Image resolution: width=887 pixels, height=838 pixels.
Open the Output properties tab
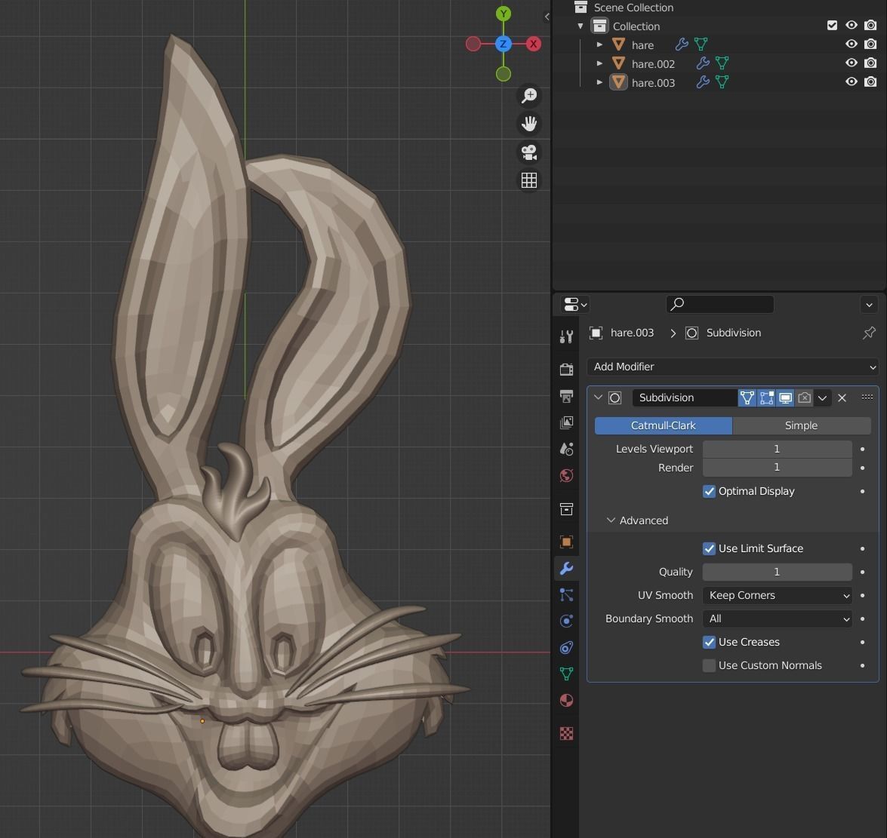tap(566, 395)
